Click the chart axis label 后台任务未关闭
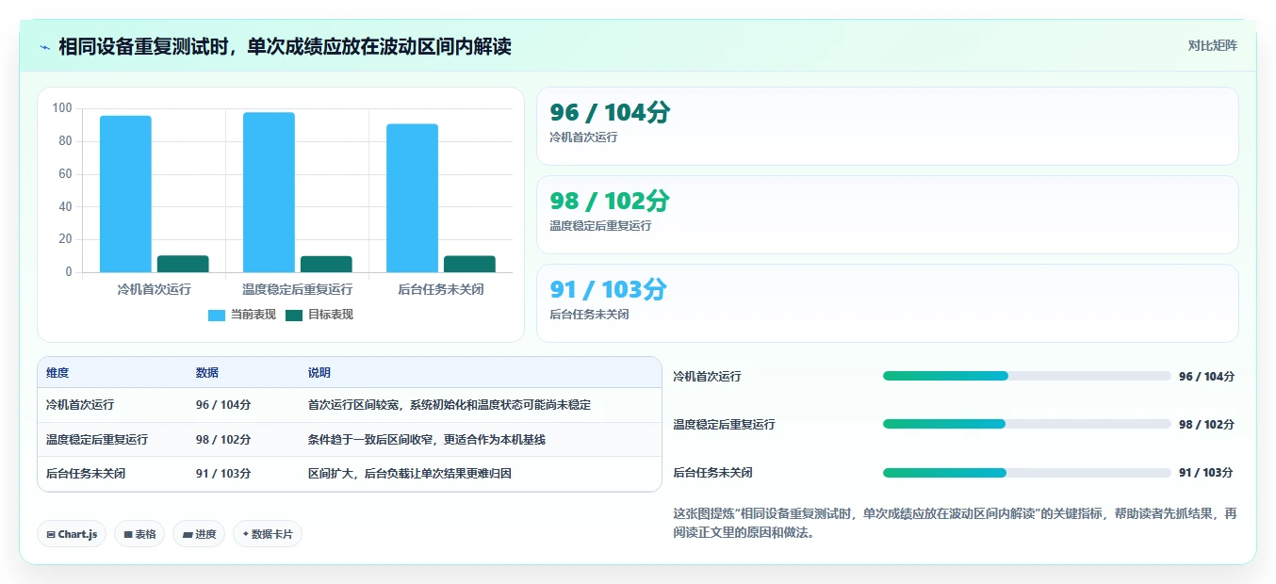The height and width of the screenshot is (584, 1276). (440, 289)
